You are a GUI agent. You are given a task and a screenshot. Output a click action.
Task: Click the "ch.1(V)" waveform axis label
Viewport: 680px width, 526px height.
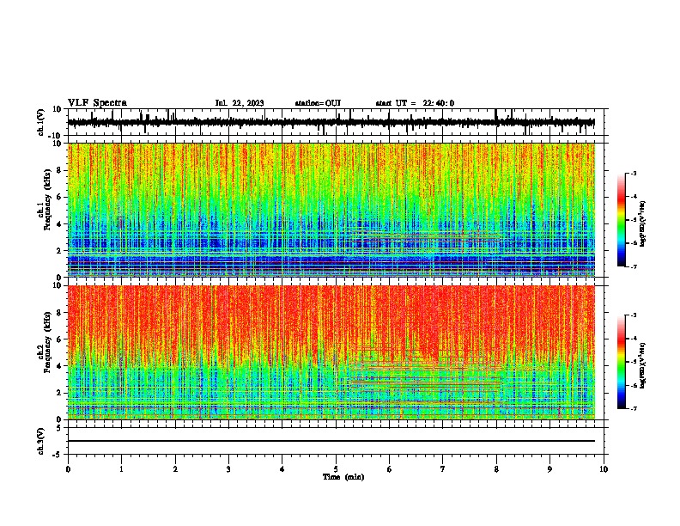point(41,122)
